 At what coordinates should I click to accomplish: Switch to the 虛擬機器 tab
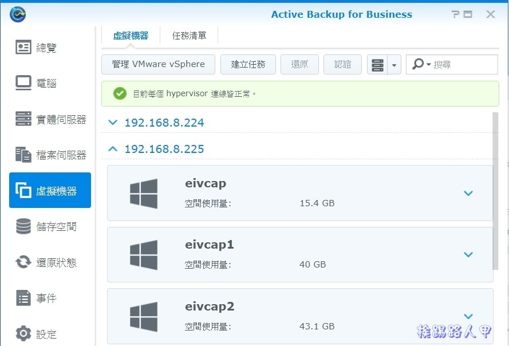coord(131,36)
